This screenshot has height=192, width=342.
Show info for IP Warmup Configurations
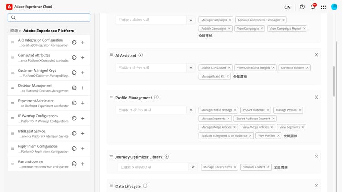74,118
